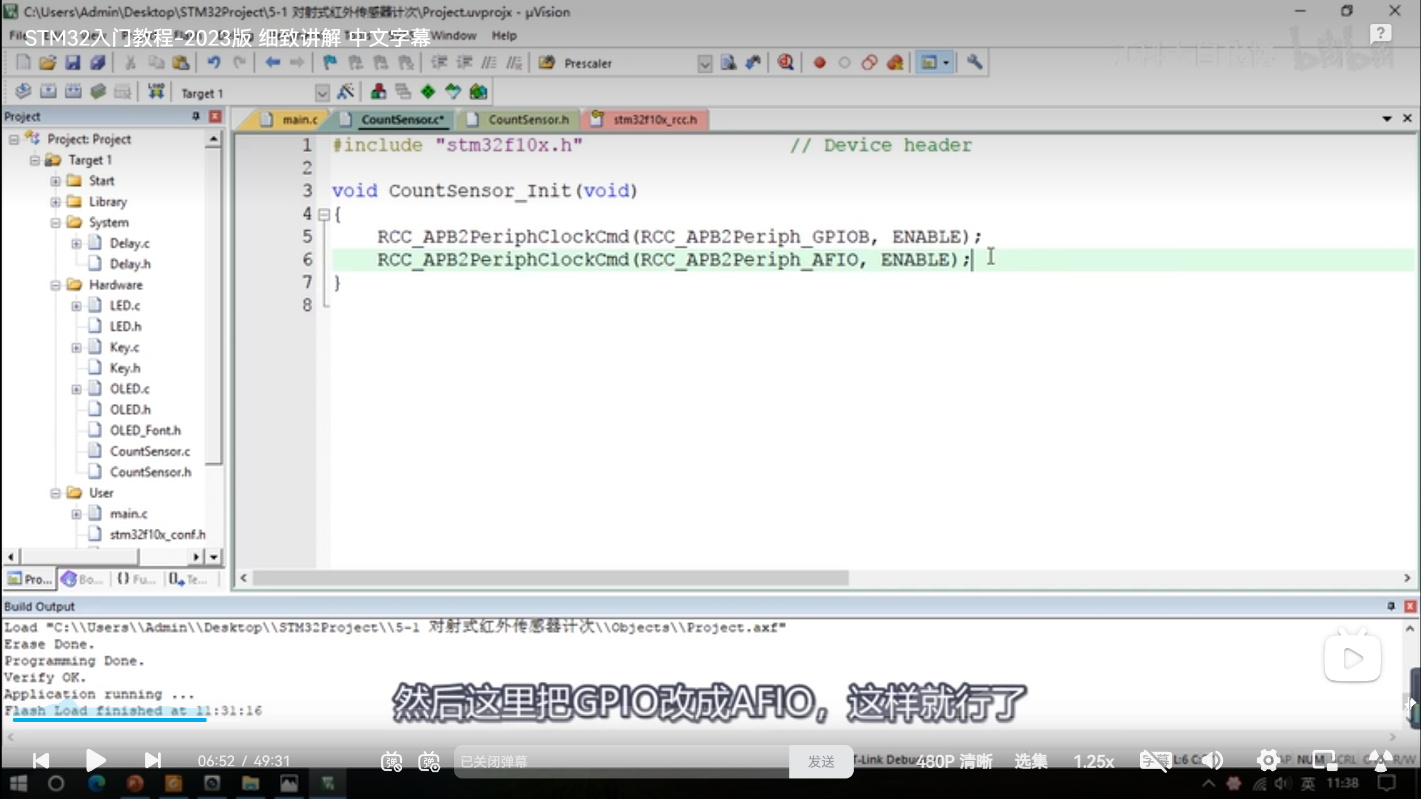Open the Configuration wrench icon
The width and height of the screenshot is (1421, 799).
click(x=974, y=63)
